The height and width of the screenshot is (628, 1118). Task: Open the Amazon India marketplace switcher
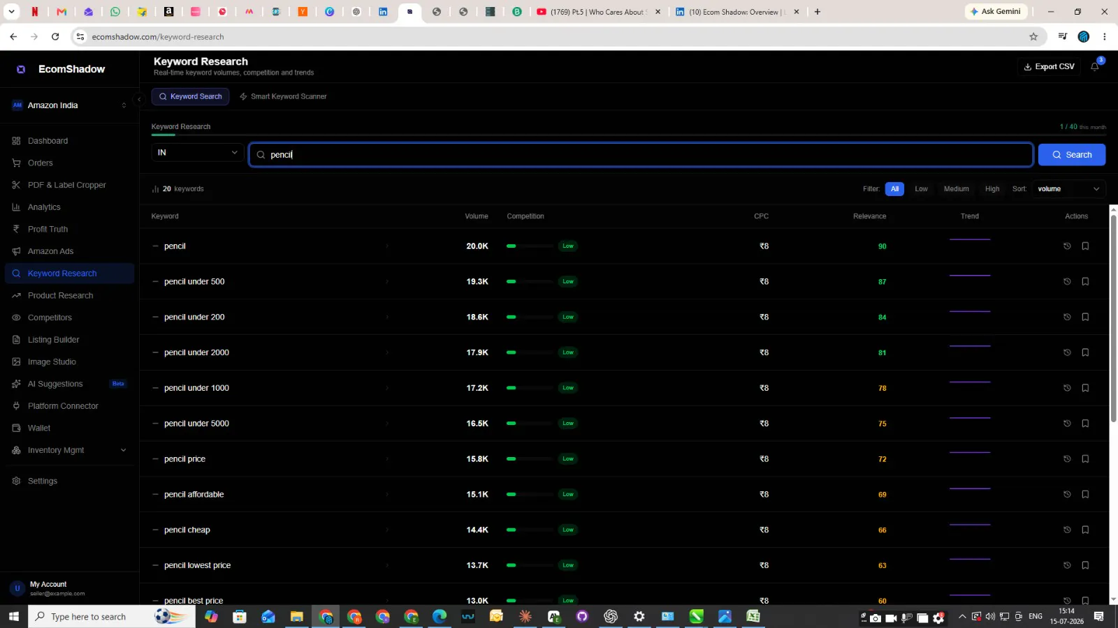(69, 105)
